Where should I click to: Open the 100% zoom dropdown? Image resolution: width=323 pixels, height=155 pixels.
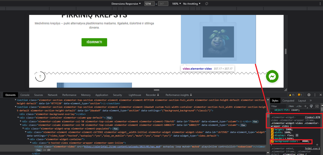pyautogui.click(x=177, y=4)
